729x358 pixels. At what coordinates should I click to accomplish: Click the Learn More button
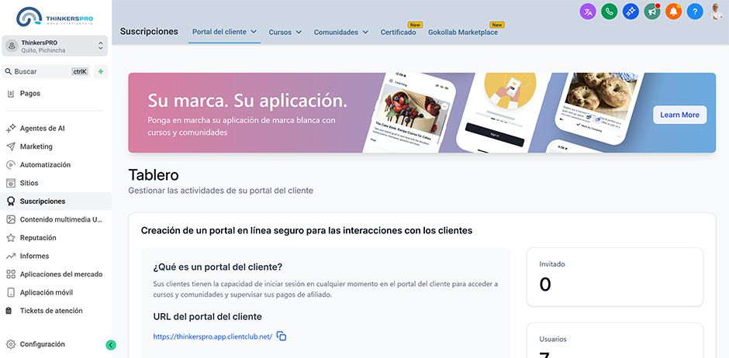pos(679,115)
